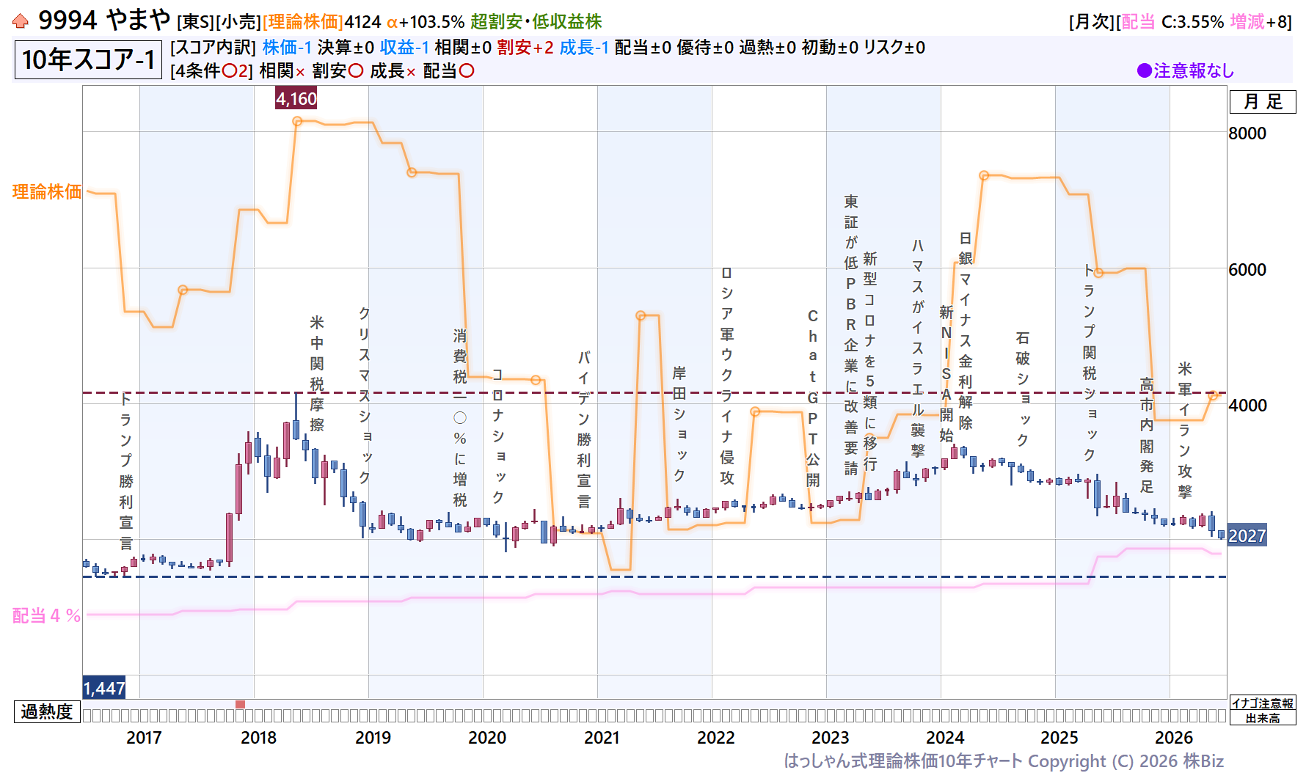Click the ロシア軍ウクライナ侵攻 event label
1306x773 pixels.
[x=727, y=375]
